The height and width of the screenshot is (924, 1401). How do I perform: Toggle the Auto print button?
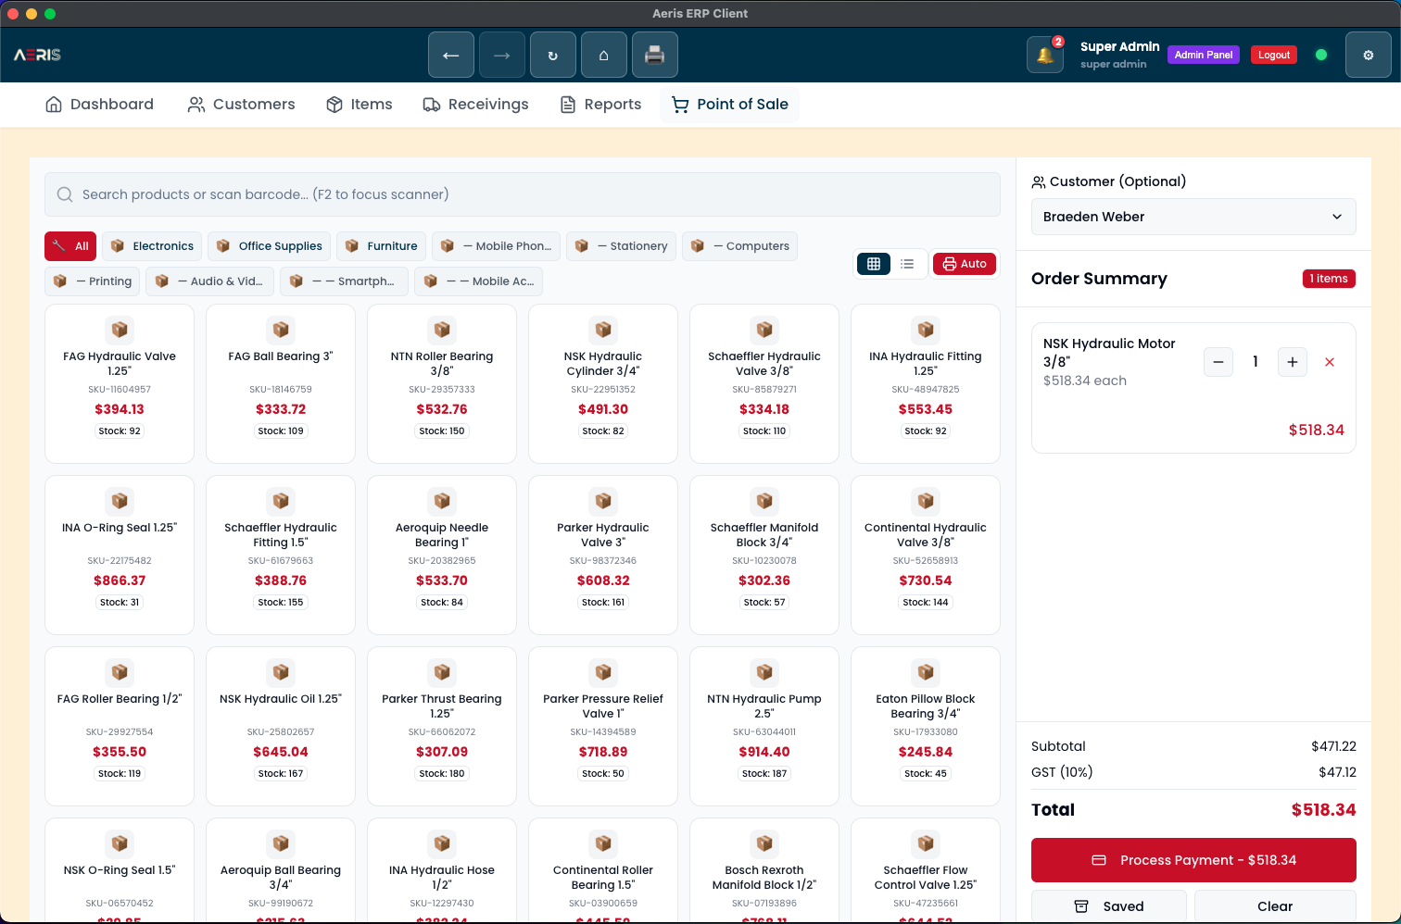click(x=965, y=264)
